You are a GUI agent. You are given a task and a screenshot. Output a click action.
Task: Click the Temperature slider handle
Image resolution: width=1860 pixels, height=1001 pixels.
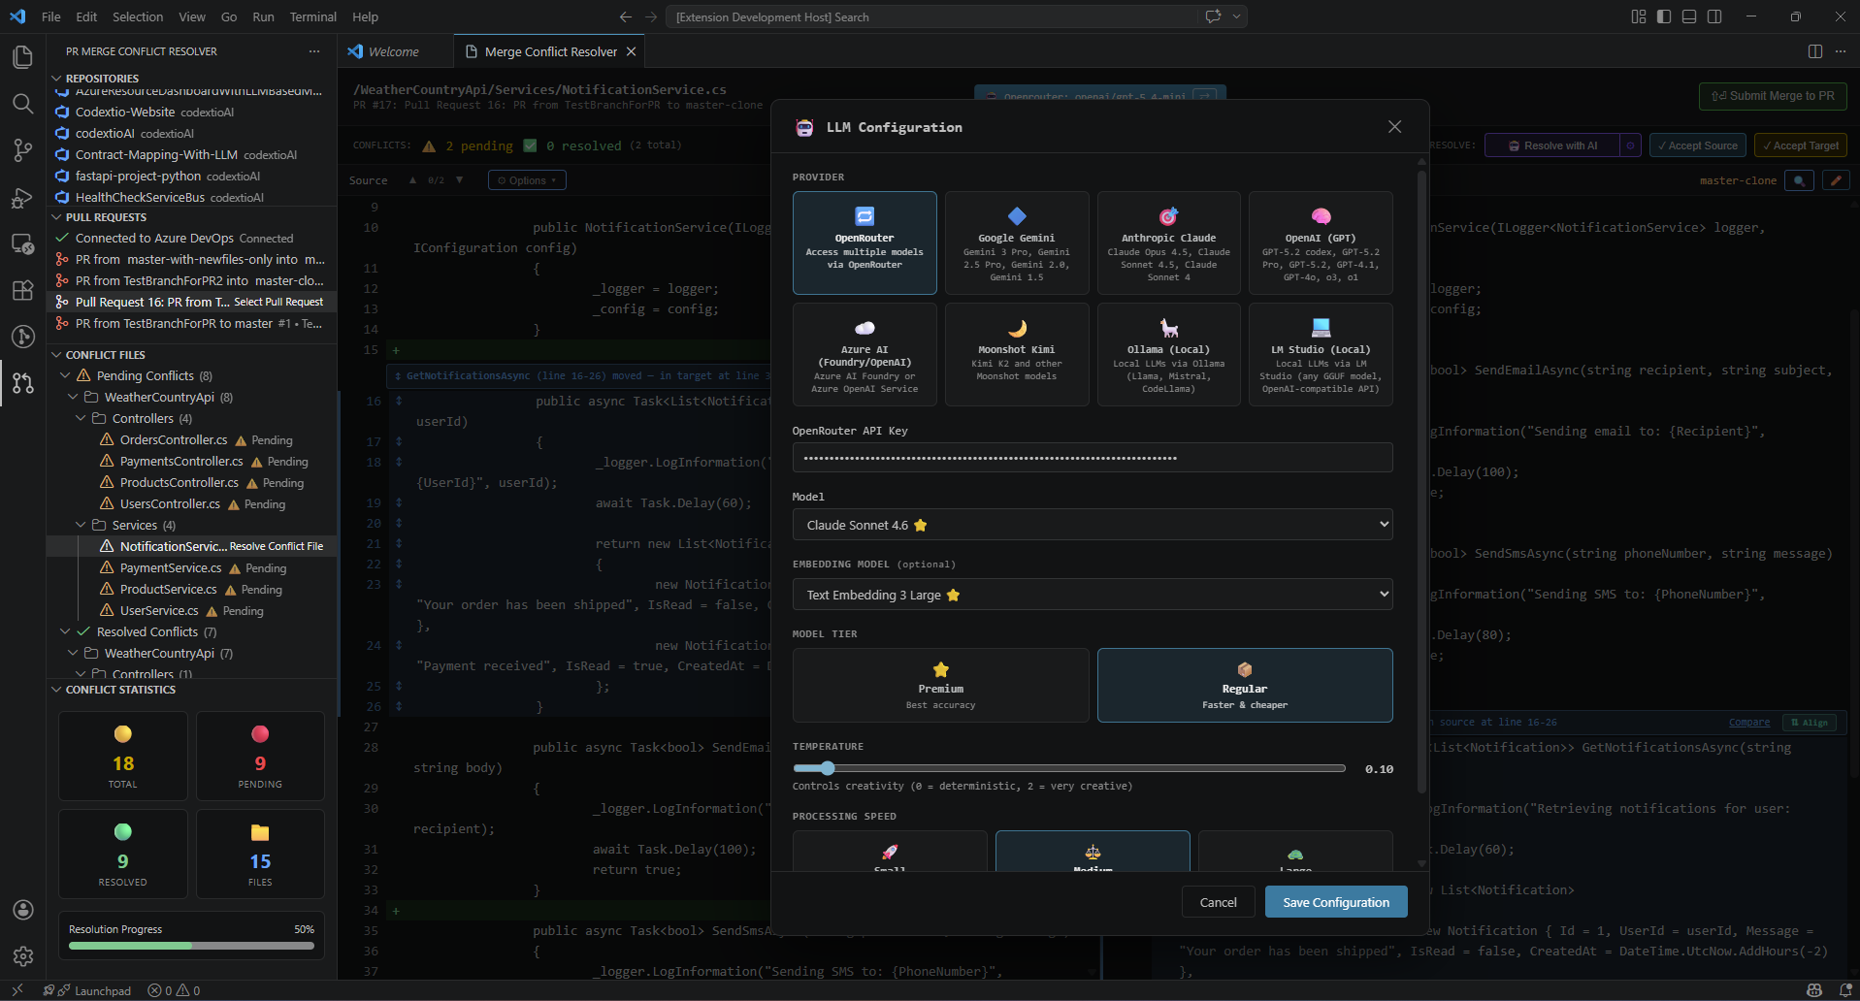point(827,768)
